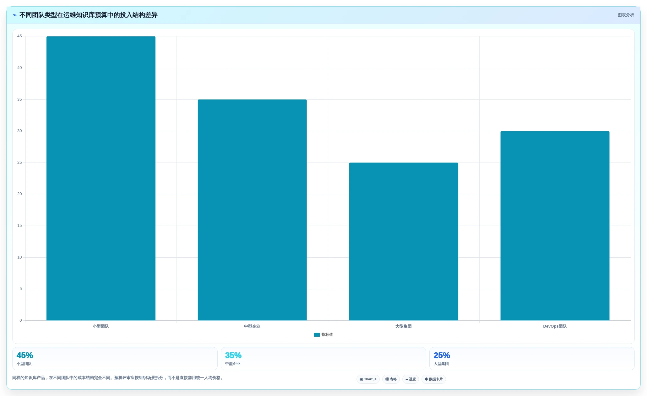Click the 中型企业 bar in the chart
The image size is (647, 396).
tap(252, 210)
